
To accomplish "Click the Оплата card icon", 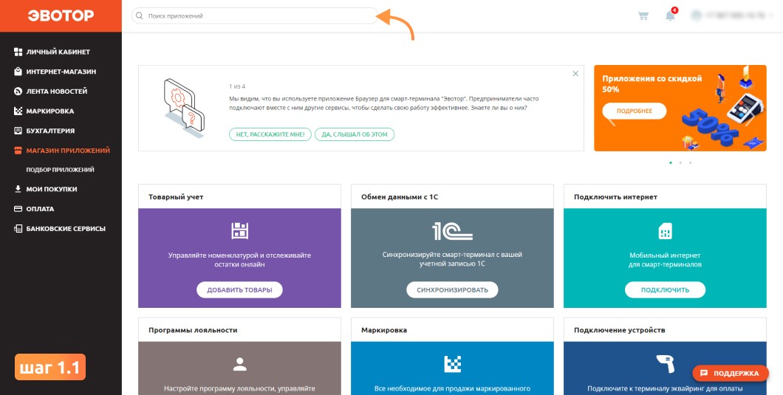I will tap(18, 209).
